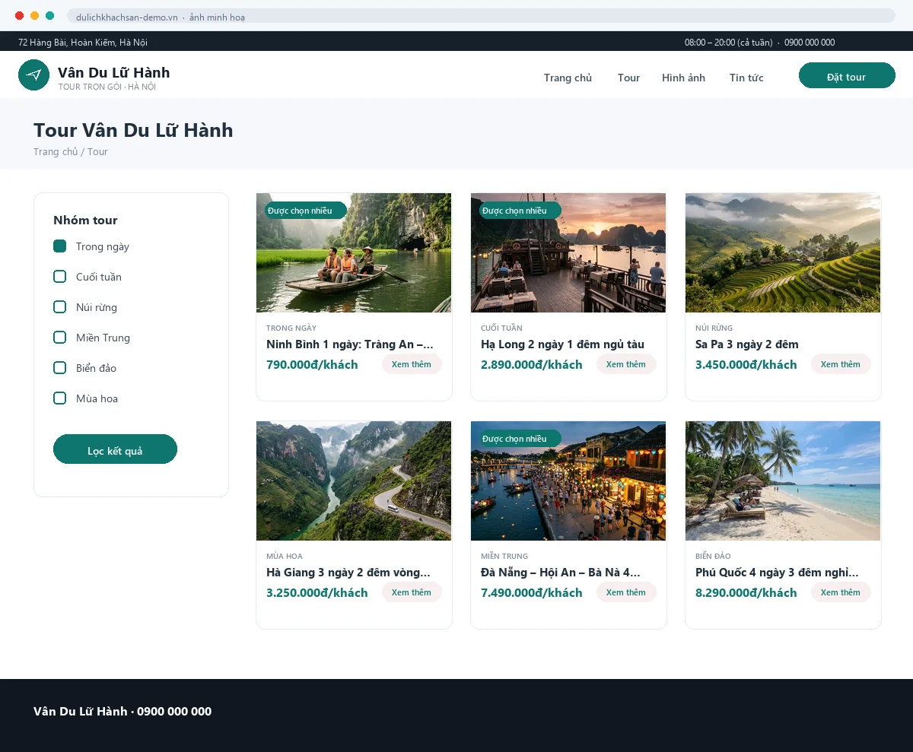Toggle the Mùa hoa checkbox

60,398
